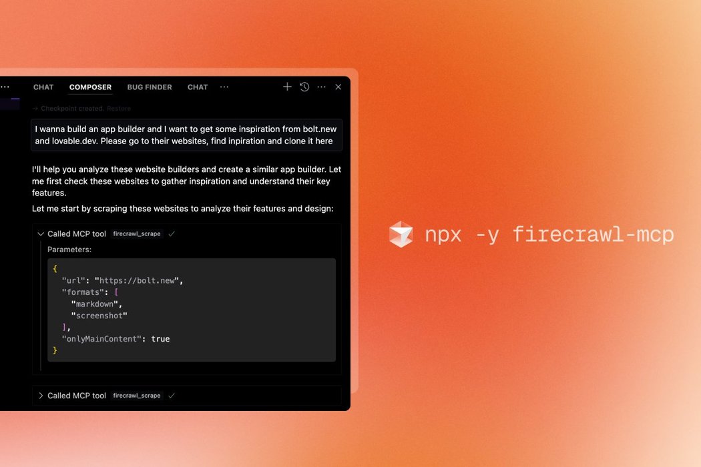This screenshot has width=701, height=467.
Task: Click firecrawl_scrape tag in first tool call
Action: pos(137,233)
